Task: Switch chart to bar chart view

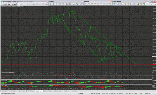Action: (50, 4)
